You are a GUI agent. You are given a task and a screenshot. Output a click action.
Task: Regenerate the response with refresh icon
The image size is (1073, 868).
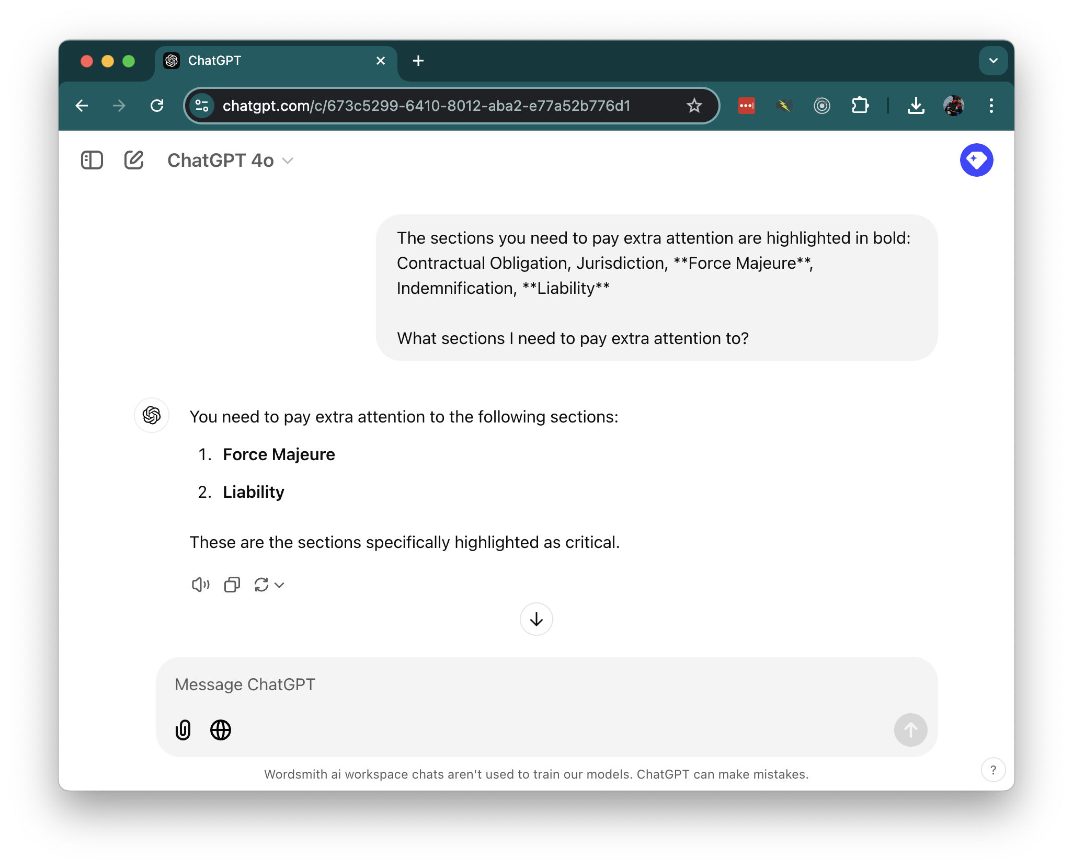tap(262, 585)
